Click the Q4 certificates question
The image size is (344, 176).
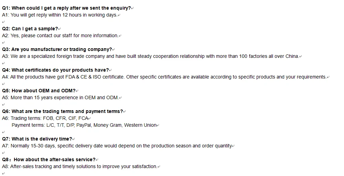tap(55, 70)
